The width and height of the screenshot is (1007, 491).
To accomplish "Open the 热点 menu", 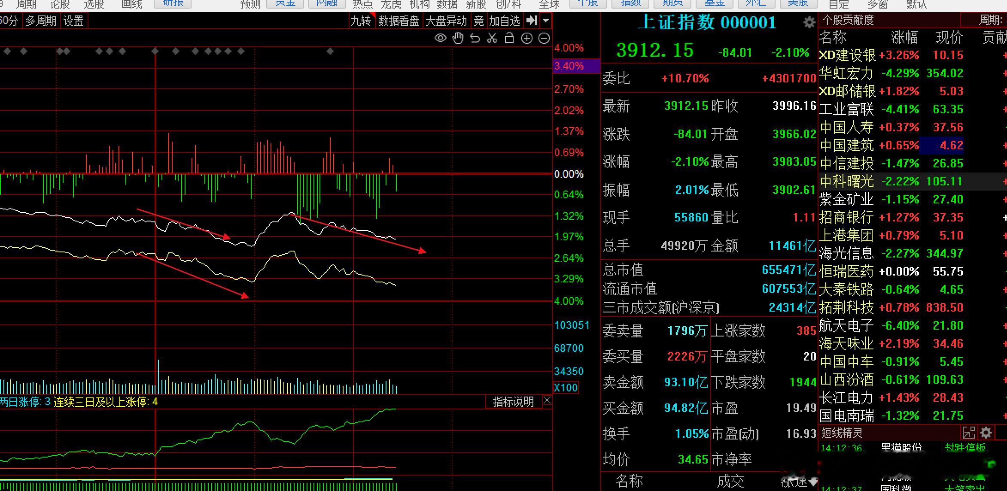I will (x=362, y=4).
